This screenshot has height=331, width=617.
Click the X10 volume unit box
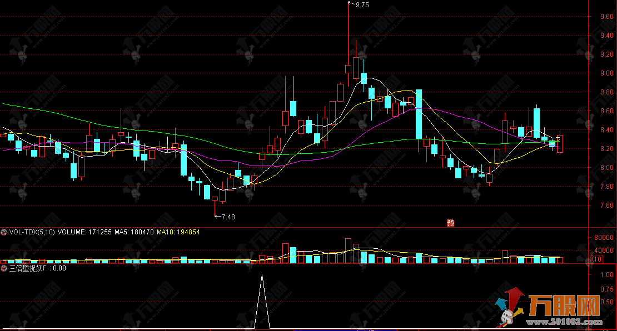click(x=596, y=259)
